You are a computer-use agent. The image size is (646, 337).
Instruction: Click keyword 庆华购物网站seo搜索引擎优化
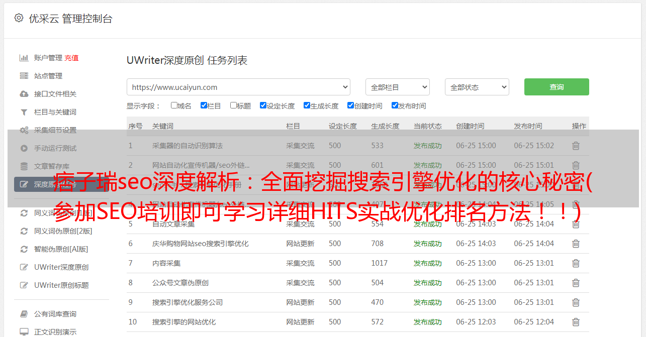click(x=201, y=244)
